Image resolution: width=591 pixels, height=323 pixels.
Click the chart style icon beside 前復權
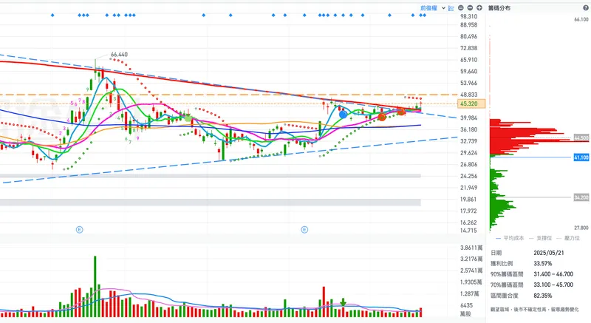[451, 8]
